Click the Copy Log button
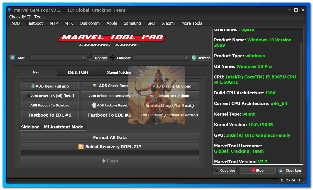 [225, 170]
